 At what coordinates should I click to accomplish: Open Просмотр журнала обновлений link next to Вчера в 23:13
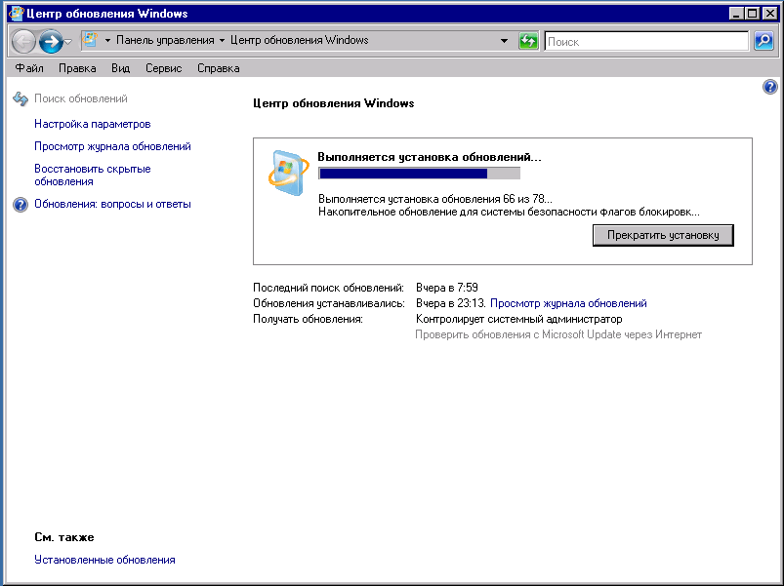(x=568, y=303)
